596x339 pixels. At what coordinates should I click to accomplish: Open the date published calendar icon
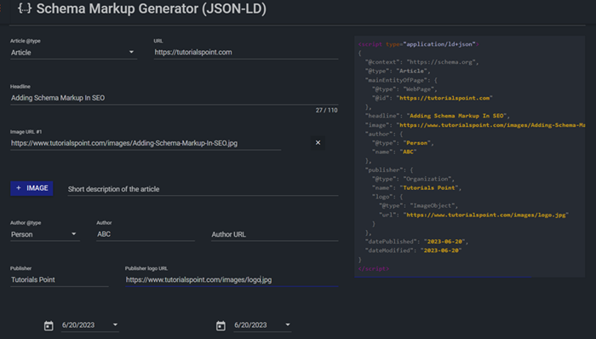(49, 325)
